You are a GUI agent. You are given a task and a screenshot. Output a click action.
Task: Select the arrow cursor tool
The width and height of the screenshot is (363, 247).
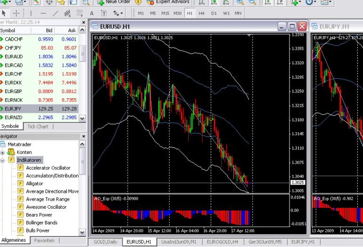coord(4,13)
